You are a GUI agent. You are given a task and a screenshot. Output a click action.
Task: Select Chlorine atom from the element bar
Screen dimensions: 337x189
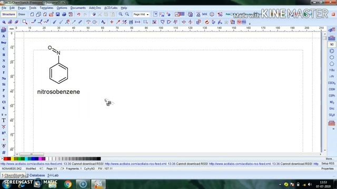coord(4,102)
